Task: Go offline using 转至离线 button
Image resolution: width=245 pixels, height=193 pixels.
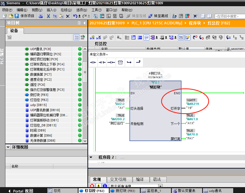Action: coord(159,16)
